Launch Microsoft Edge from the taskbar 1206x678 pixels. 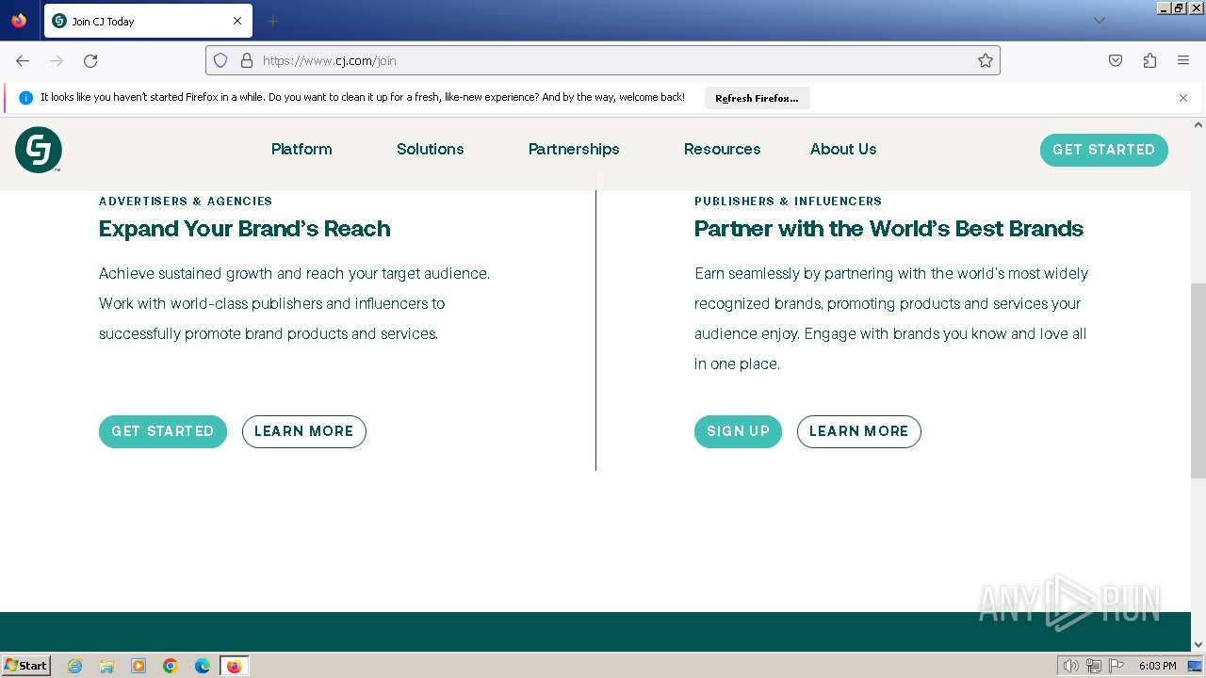point(203,666)
